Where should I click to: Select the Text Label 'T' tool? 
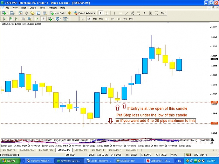150,13
